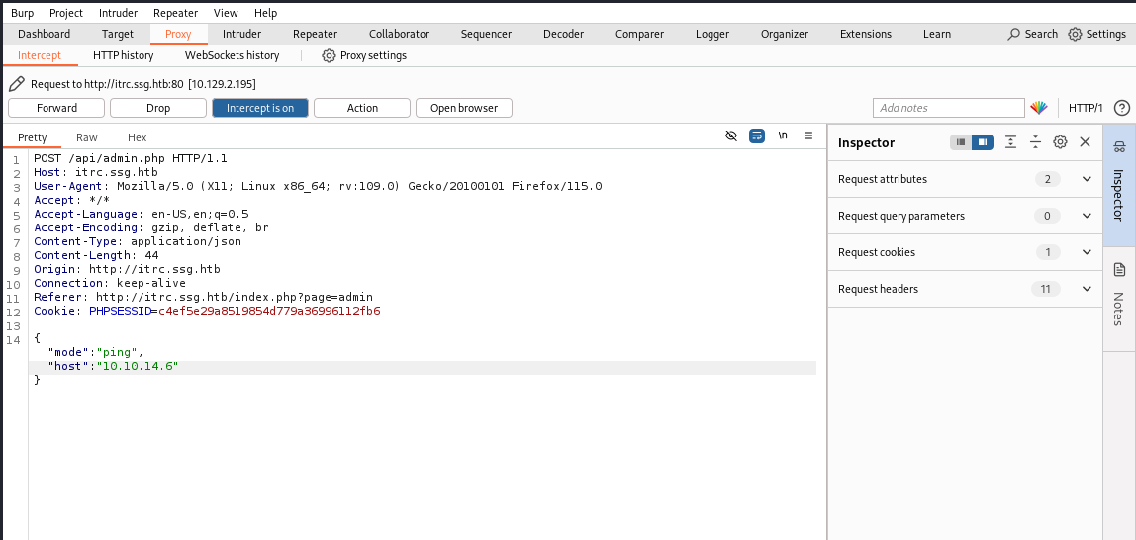This screenshot has width=1136, height=540.
Task: Toggle hide non-printable characters eye icon
Action: pyautogui.click(x=731, y=136)
